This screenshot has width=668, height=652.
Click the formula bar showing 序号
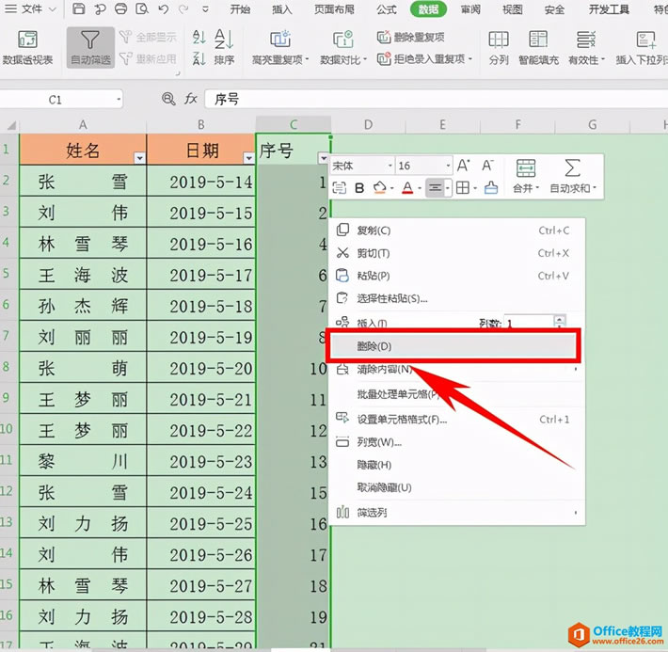[437, 100]
